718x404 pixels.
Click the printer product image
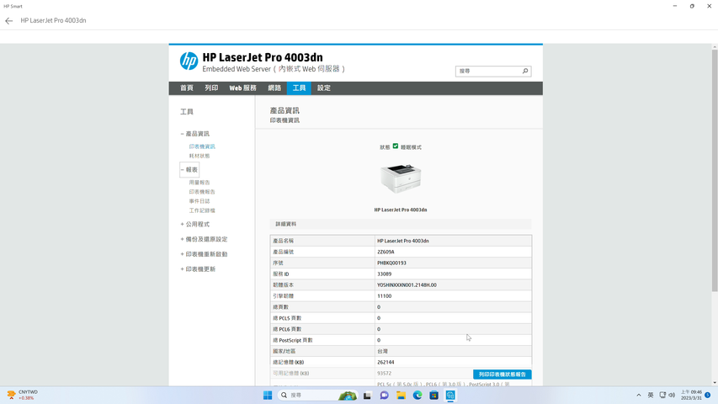pos(401,178)
